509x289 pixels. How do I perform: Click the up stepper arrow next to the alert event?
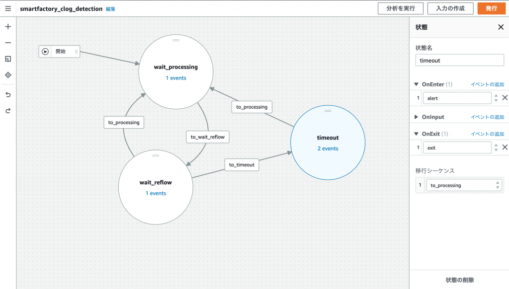[497, 95]
